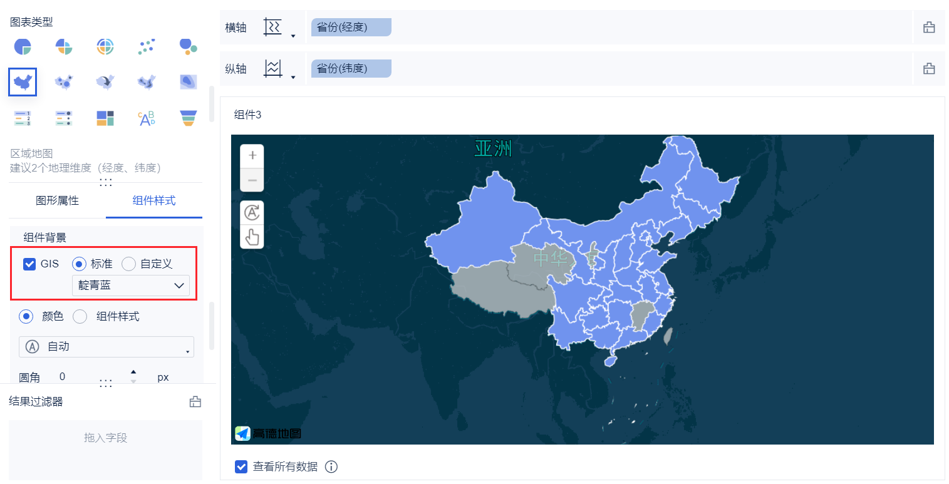Pick the scatter plot chart type
The image size is (949, 484).
[147, 46]
